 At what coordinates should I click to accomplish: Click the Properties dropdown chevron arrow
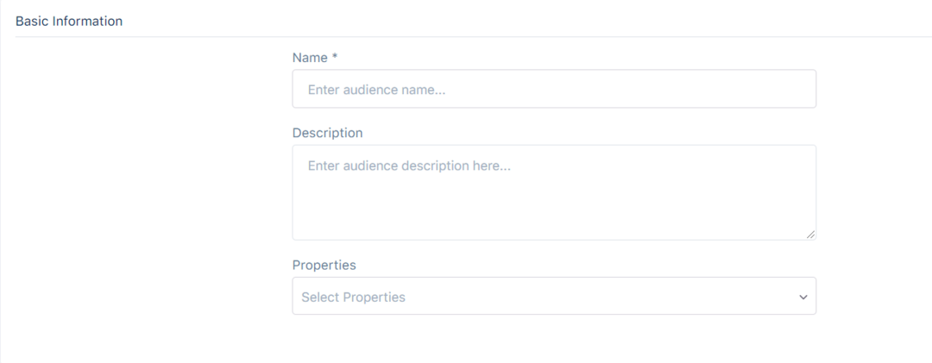pyautogui.click(x=803, y=297)
